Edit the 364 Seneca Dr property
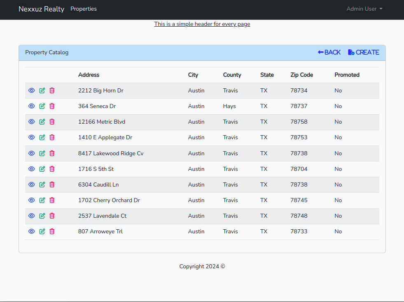This screenshot has width=404, height=302. point(42,106)
